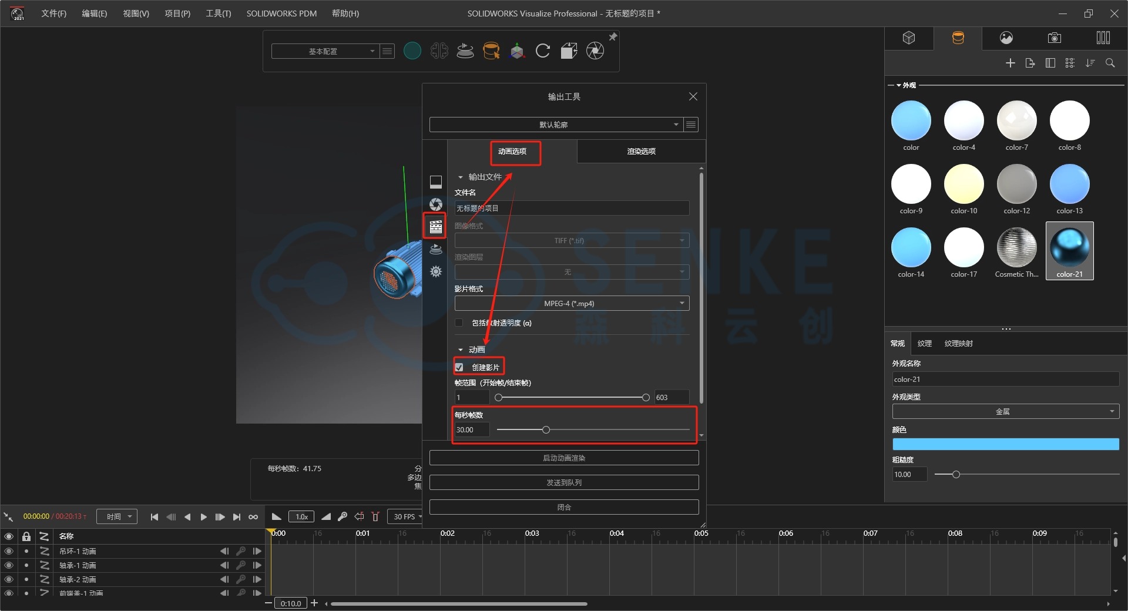1128x611 pixels.
Task: Open the 基本配置 configuration dropdown
Action: coord(324,51)
